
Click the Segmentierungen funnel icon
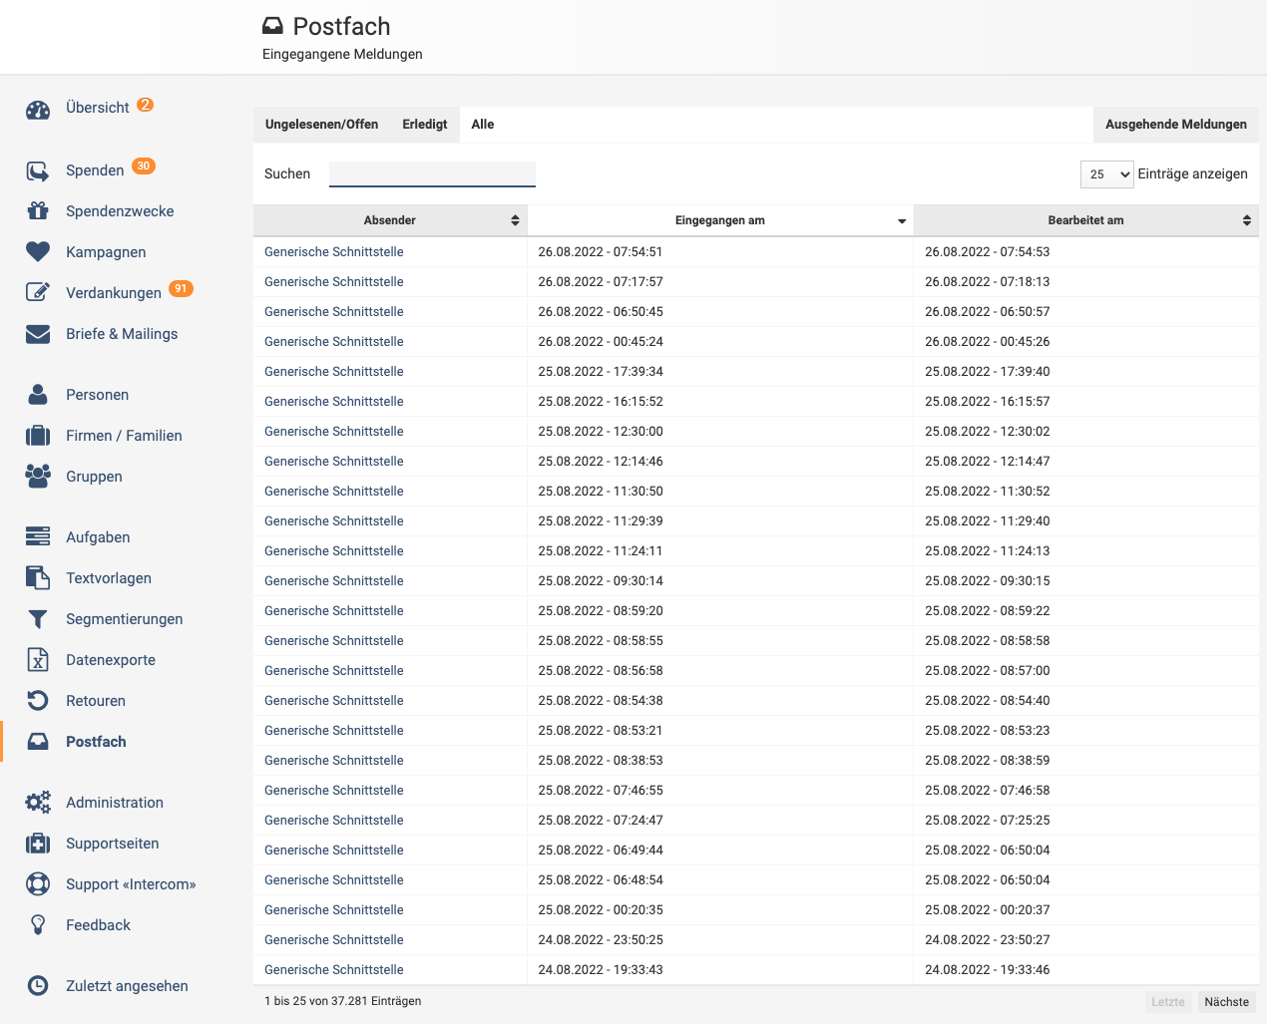tap(38, 619)
